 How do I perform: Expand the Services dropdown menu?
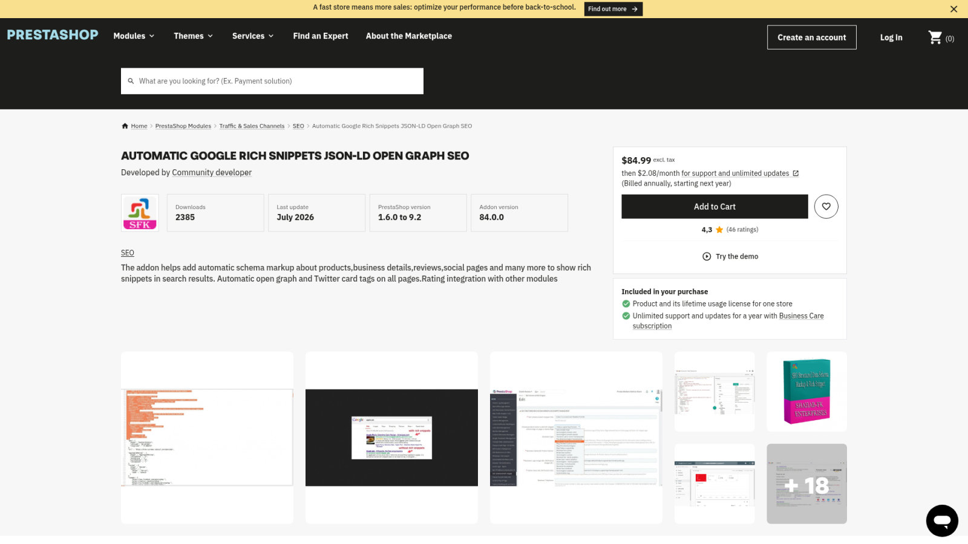(253, 36)
